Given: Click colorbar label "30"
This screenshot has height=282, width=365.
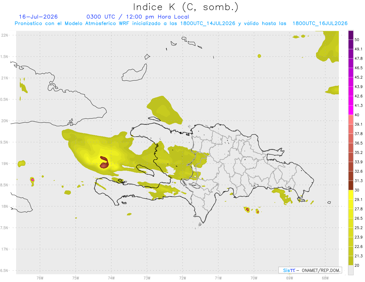Looking at the screenshot, I should (x=357, y=190).
